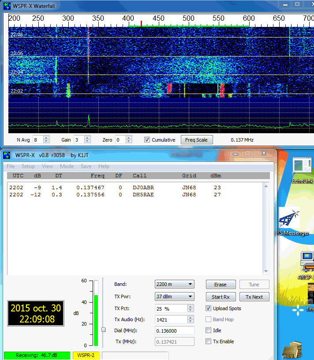
Task: Click the WSPR-X Waterfall window globe icon
Action: pos(7,6)
